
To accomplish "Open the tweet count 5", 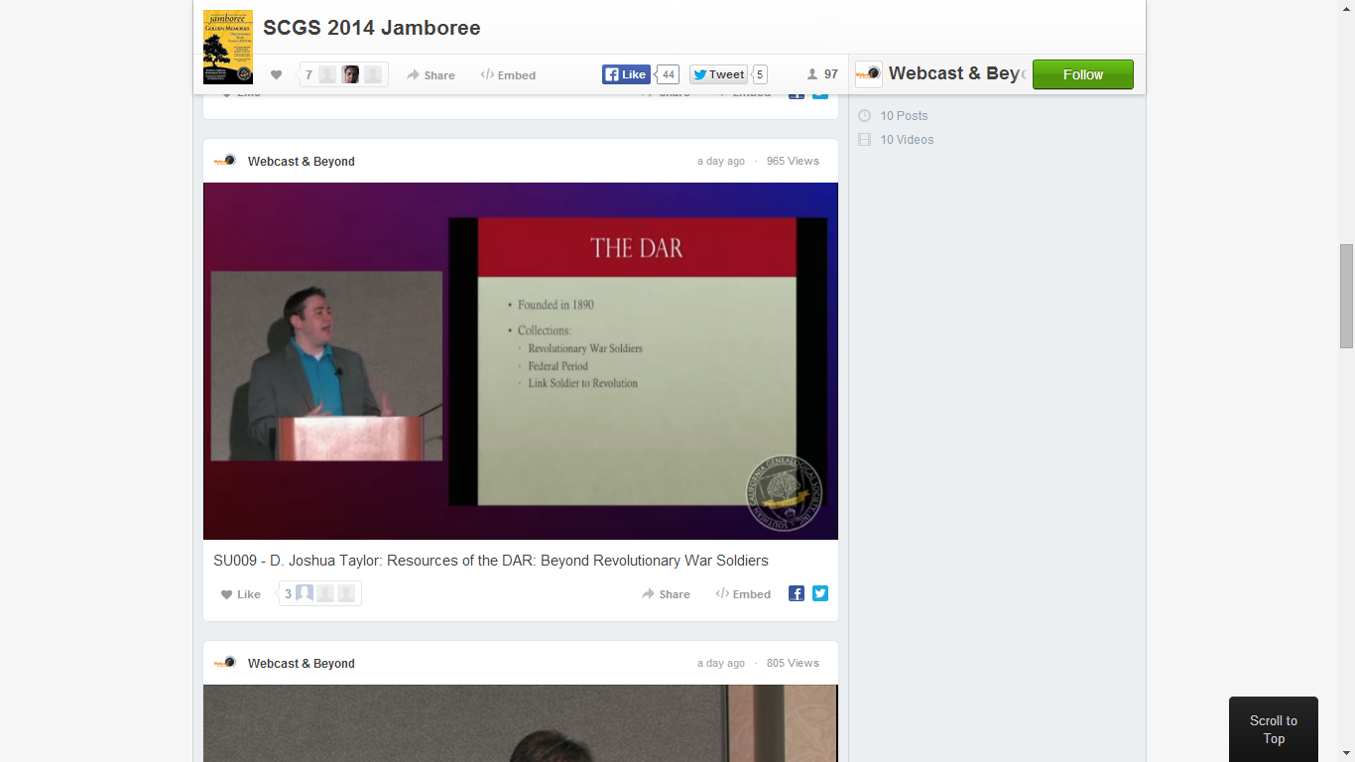I will (x=760, y=74).
